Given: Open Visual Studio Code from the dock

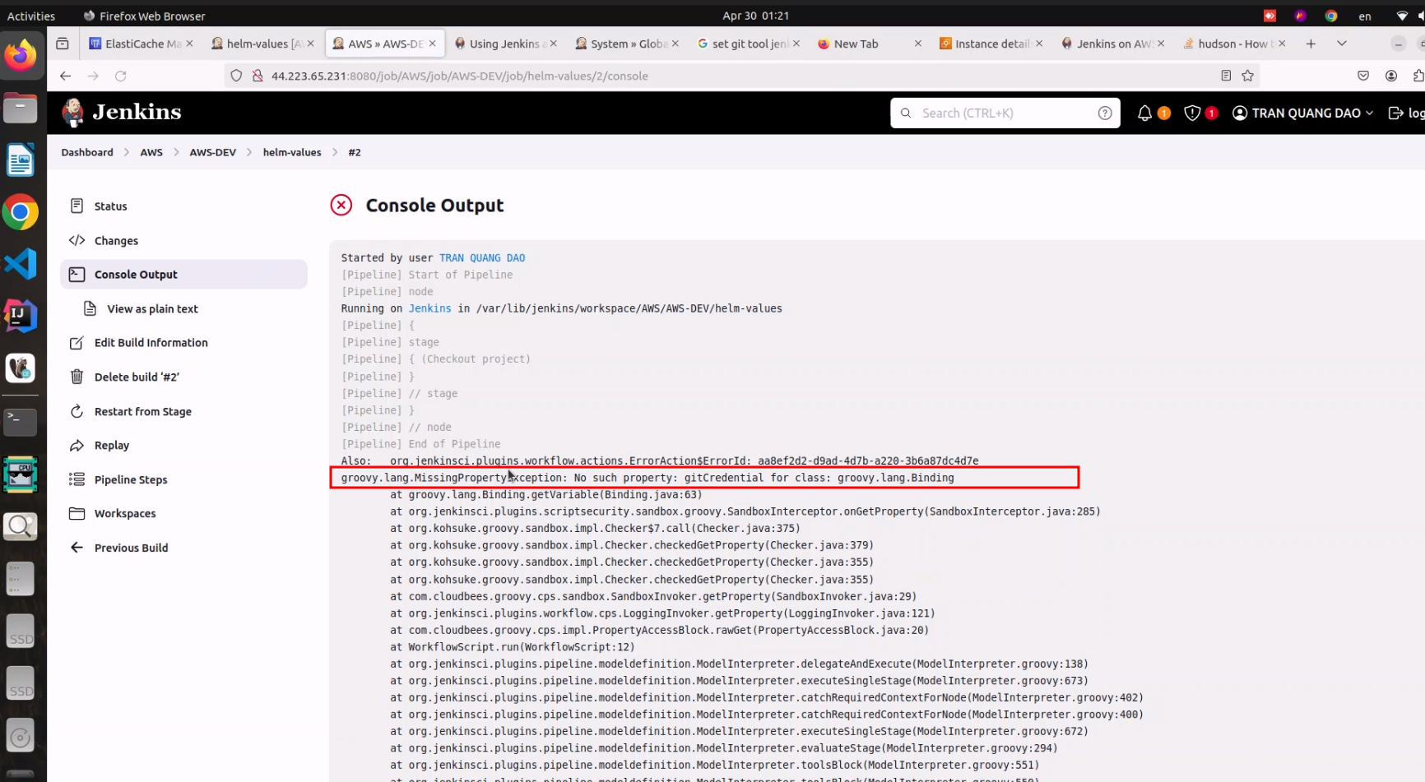Looking at the screenshot, I should click(21, 264).
